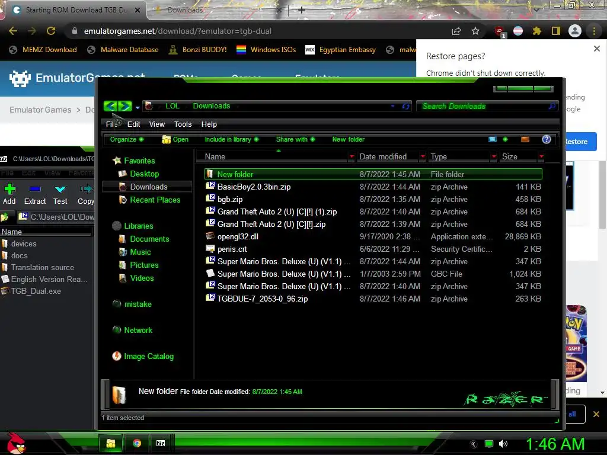Select opengl32.dll file icon
The width and height of the screenshot is (607, 455).
pos(210,236)
